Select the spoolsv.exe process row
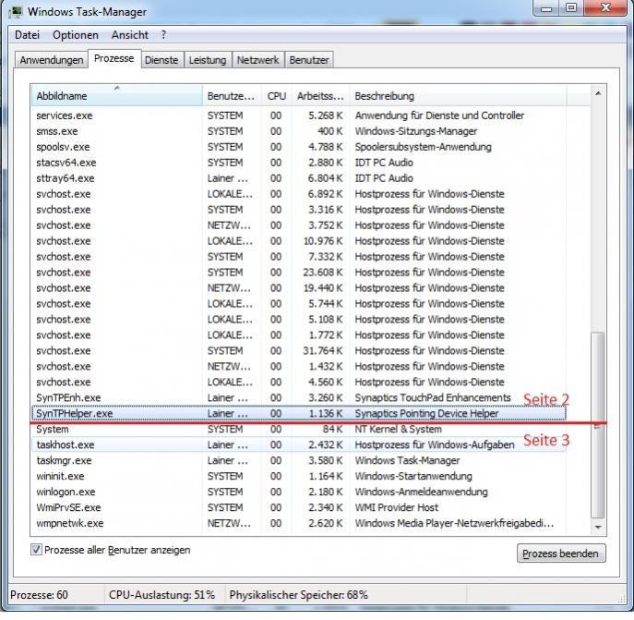Image resolution: width=634 pixels, height=620 pixels. pos(298,147)
